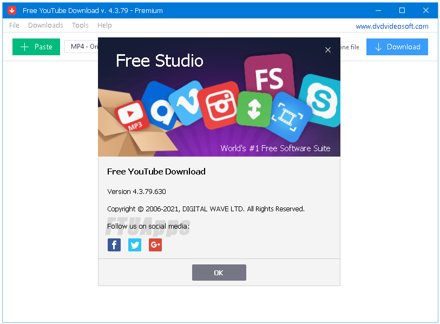The image size is (440, 324).
Task: Open the File menu
Action: click(14, 25)
